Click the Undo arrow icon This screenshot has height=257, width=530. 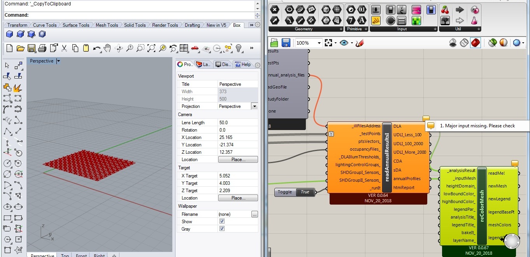point(97,49)
